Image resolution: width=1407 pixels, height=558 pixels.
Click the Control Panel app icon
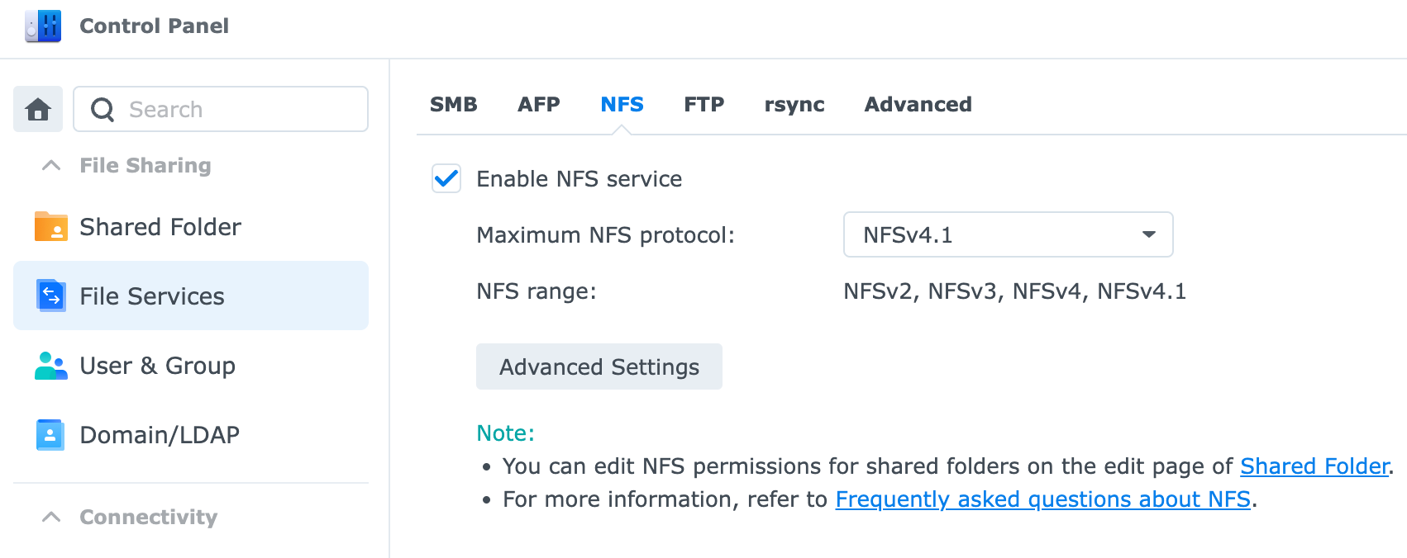(x=43, y=26)
